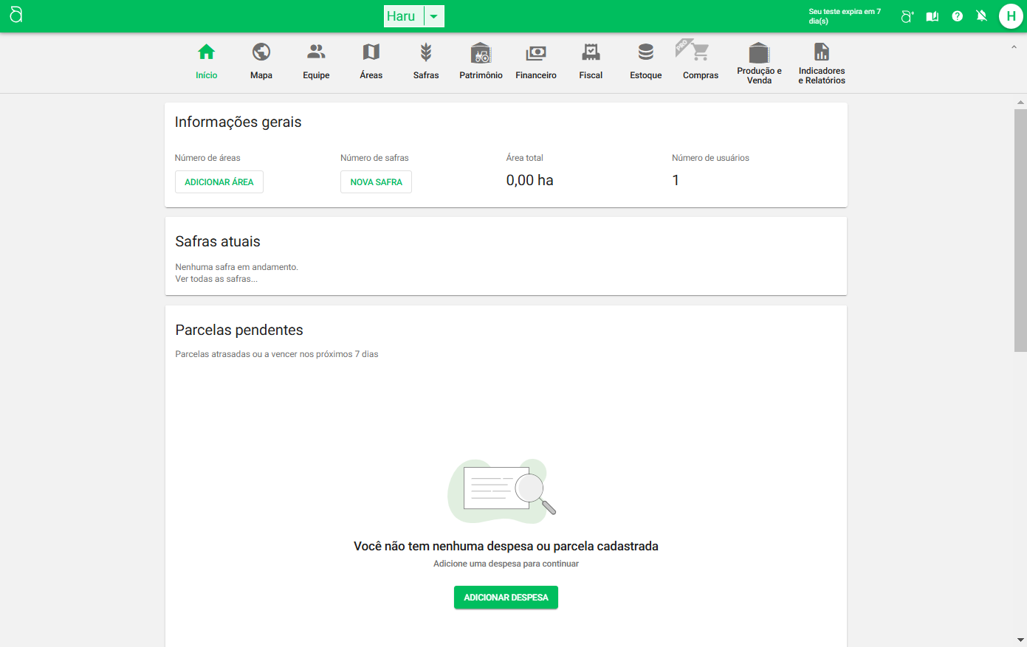
Task: Open the Estoque stock icon
Action: click(x=646, y=52)
